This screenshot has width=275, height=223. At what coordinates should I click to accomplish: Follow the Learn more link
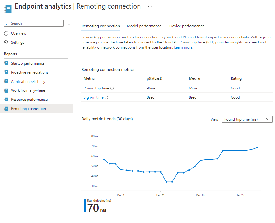click(x=184, y=47)
